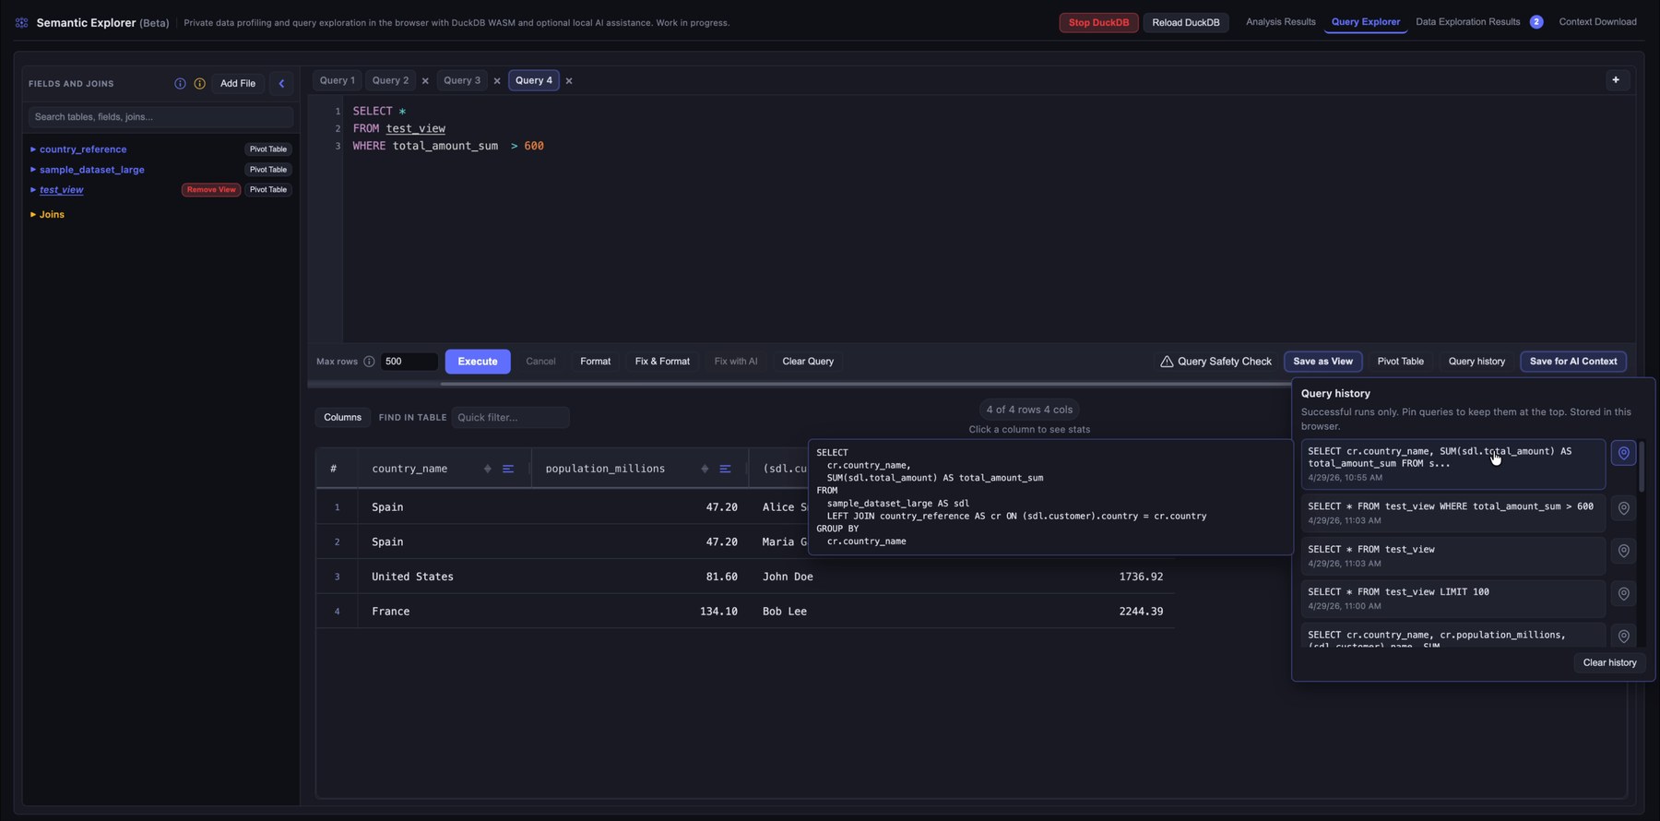
Task: Click the Columns button above the table
Action: [x=342, y=418]
